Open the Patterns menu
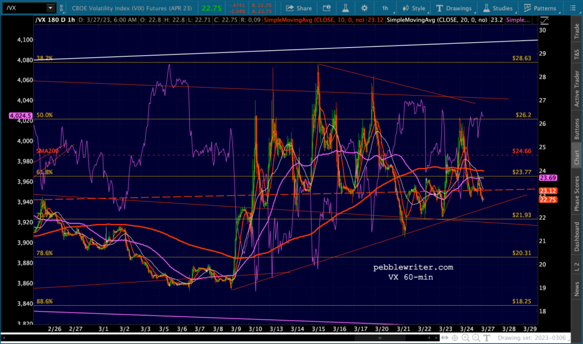Image resolution: width=583 pixels, height=344 pixels. [x=540, y=8]
